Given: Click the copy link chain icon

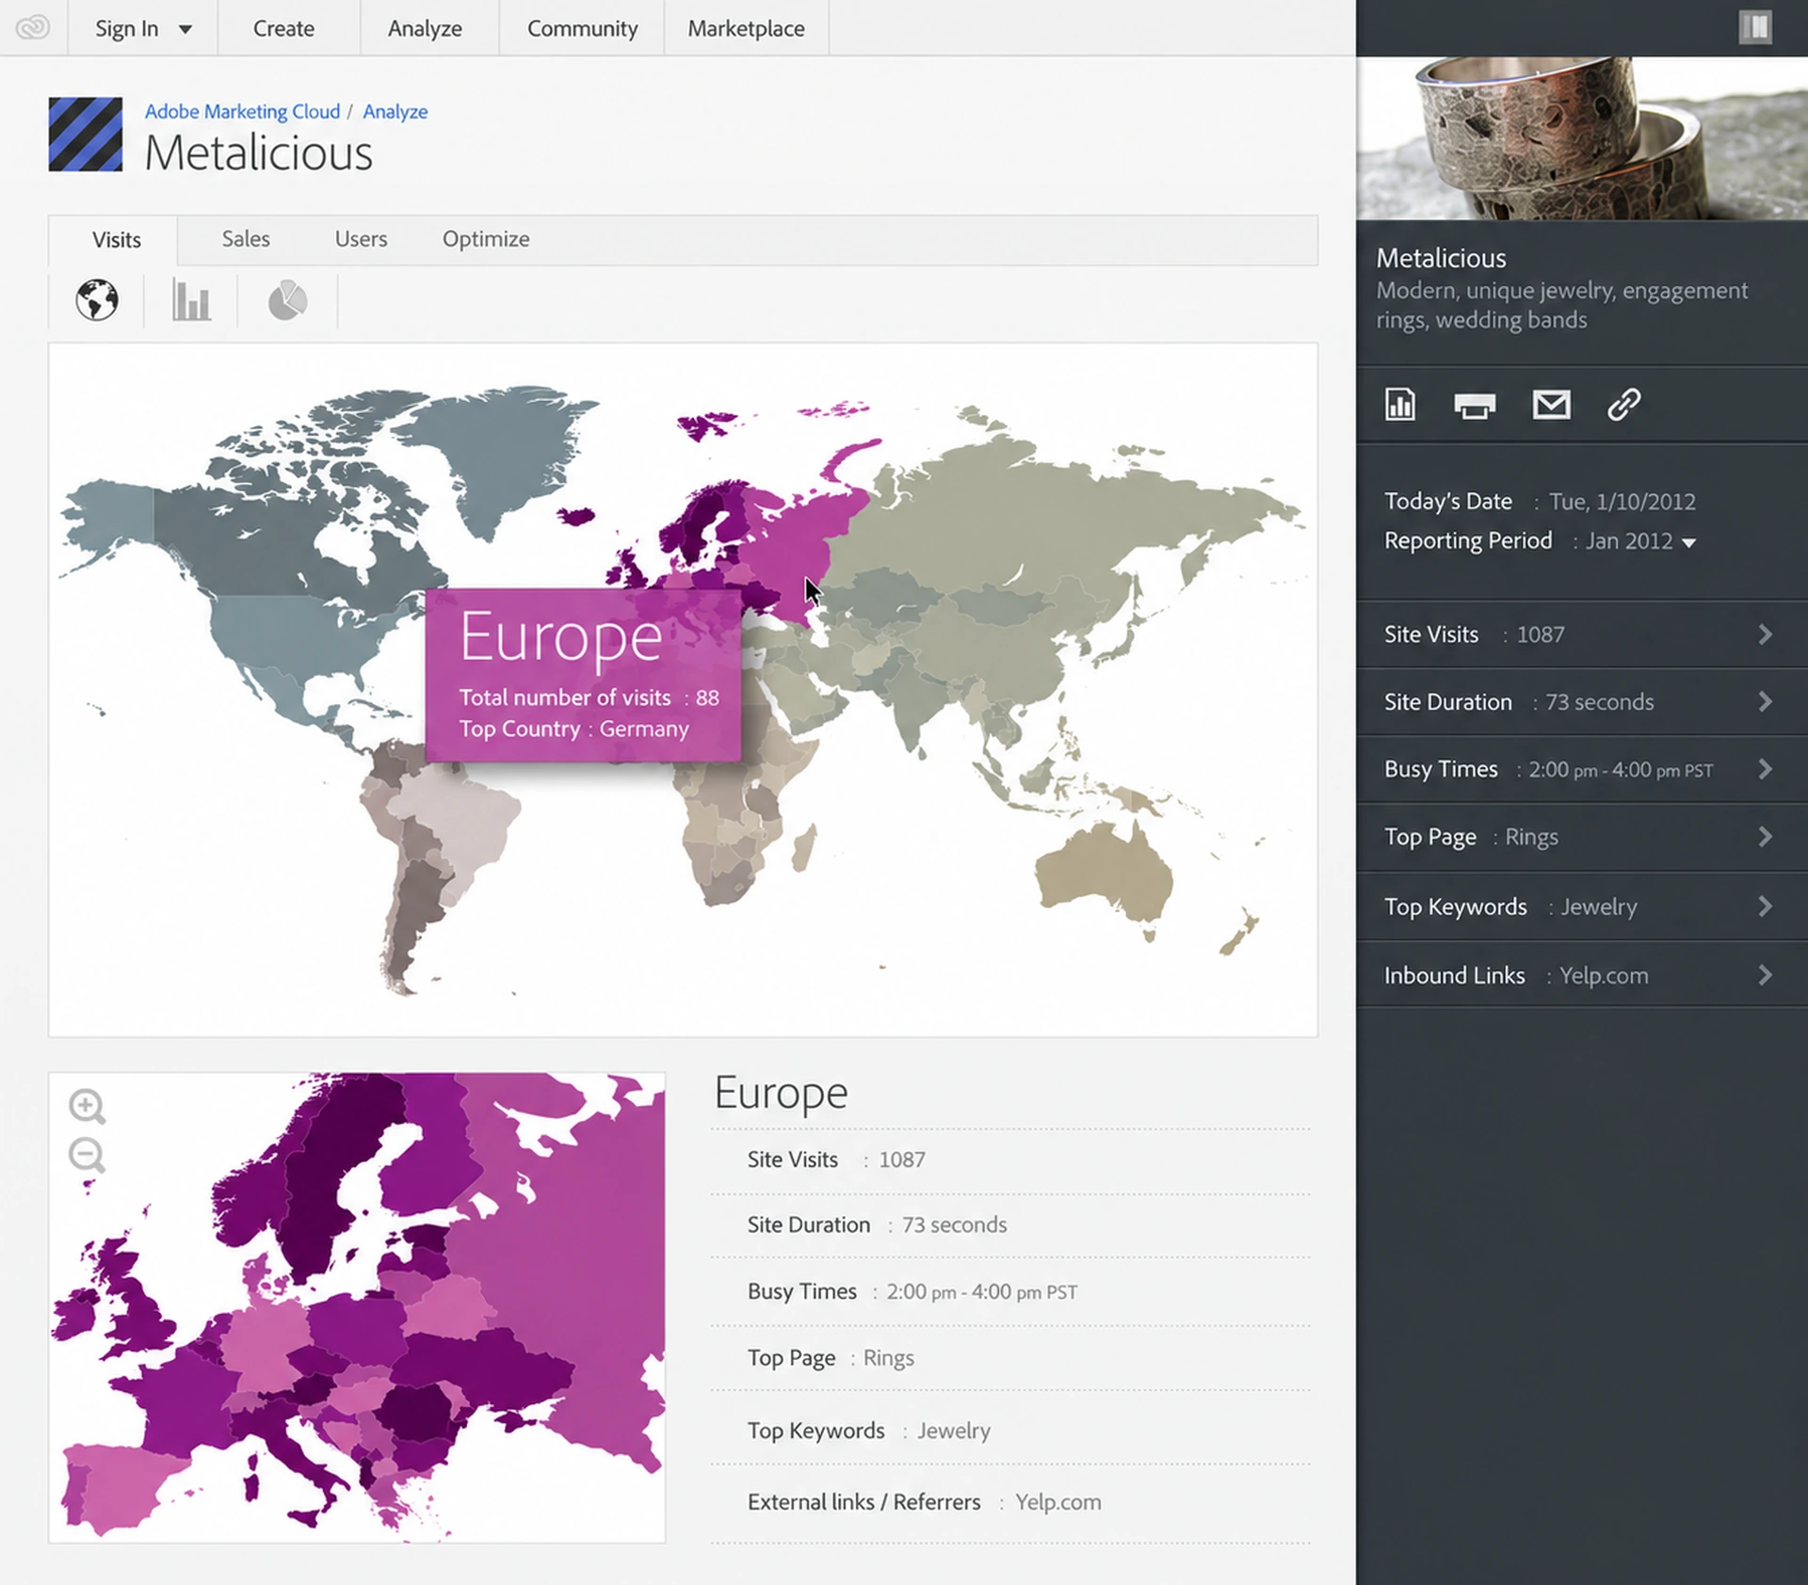Looking at the screenshot, I should point(1623,405).
